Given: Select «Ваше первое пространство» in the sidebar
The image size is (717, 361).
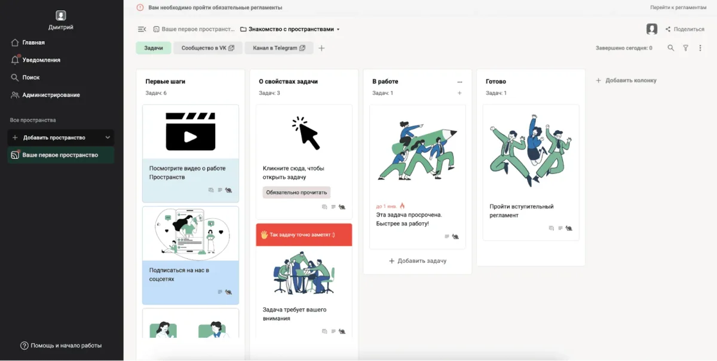Looking at the screenshot, I should pos(60,155).
